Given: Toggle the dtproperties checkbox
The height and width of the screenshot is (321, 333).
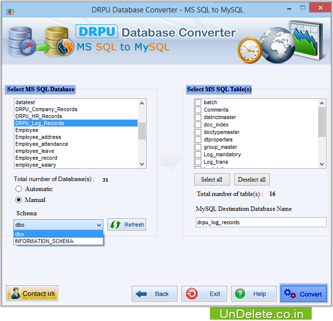Looking at the screenshot, I should (198, 139).
